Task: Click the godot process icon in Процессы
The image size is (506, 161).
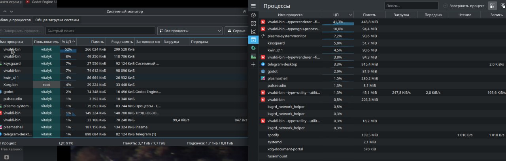Action: click(x=263, y=71)
